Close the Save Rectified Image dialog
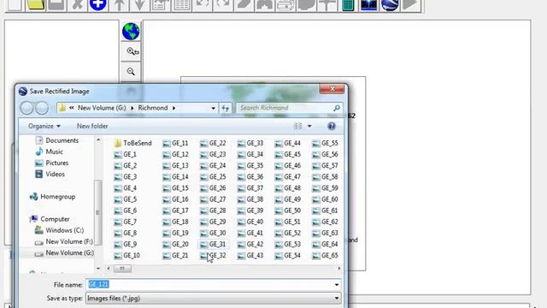547x308 pixels. [x=332, y=89]
